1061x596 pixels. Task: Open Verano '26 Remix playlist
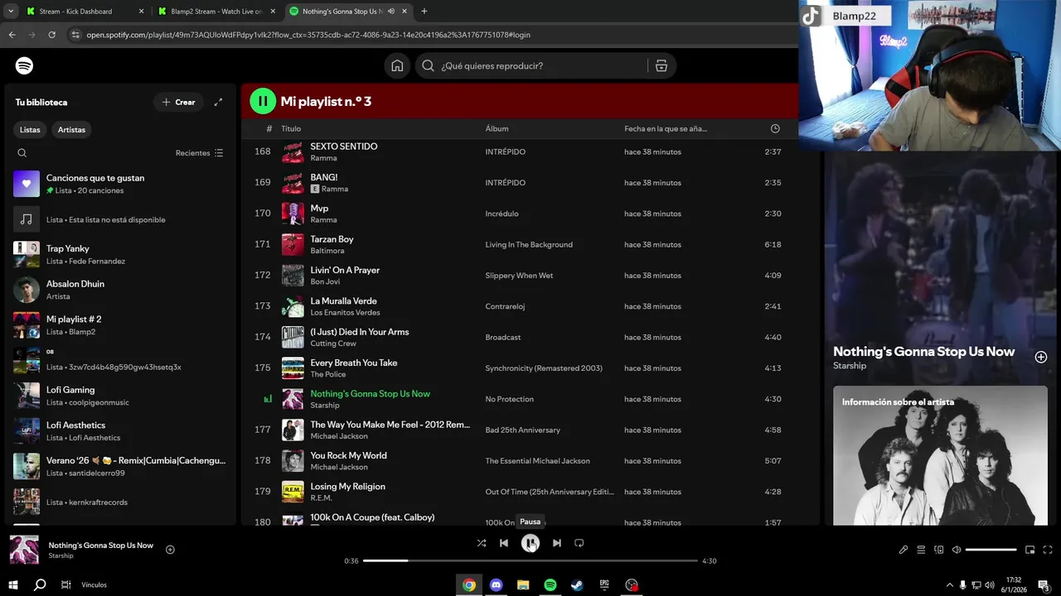click(x=120, y=466)
